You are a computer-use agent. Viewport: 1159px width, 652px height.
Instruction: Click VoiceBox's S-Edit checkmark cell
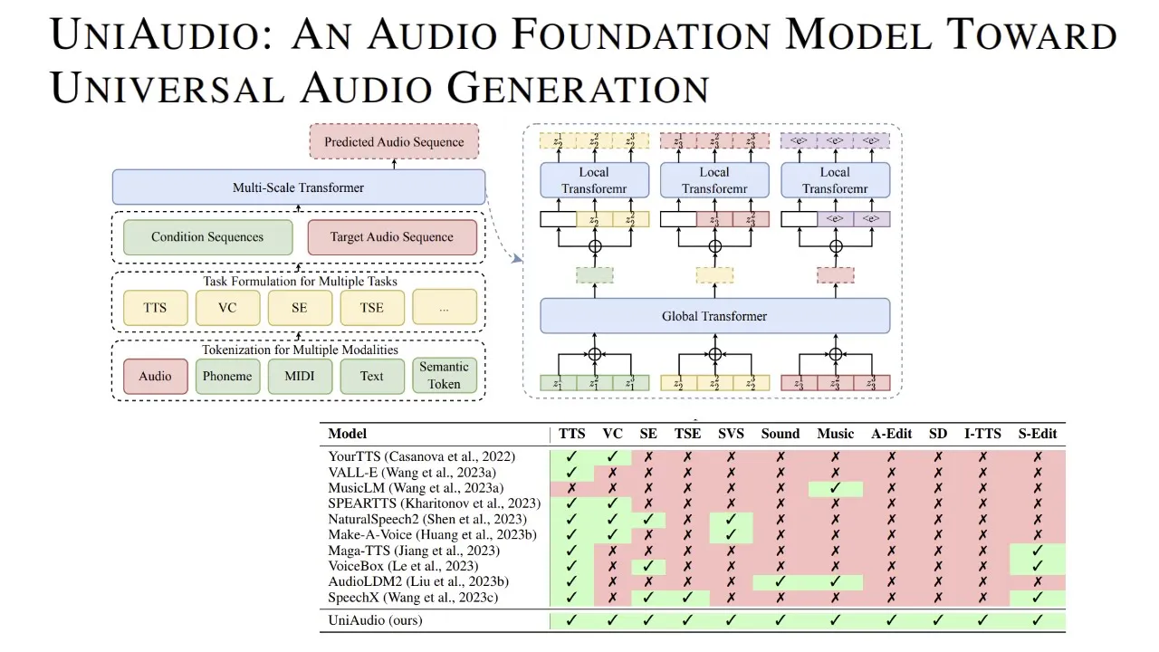pyautogui.click(x=1038, y=567)
